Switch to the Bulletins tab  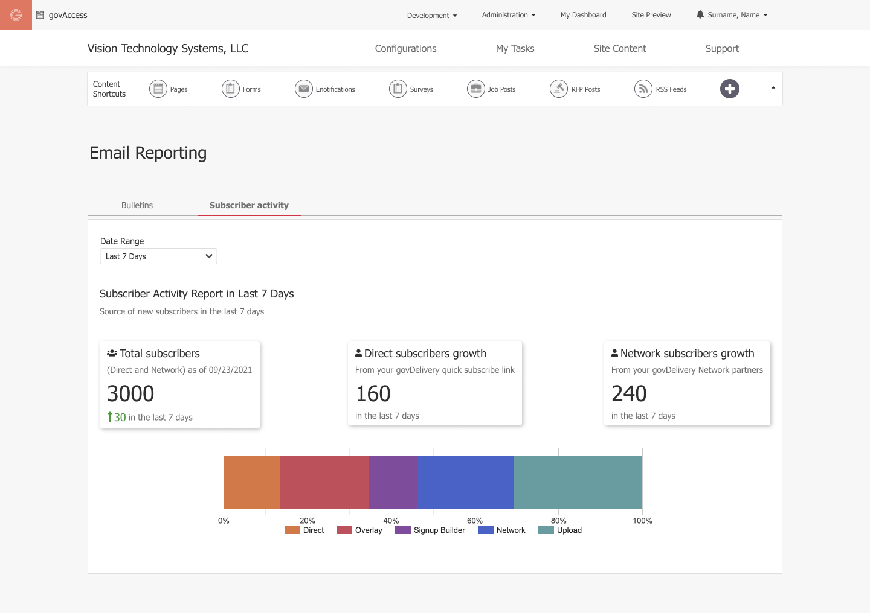(137, 205)
